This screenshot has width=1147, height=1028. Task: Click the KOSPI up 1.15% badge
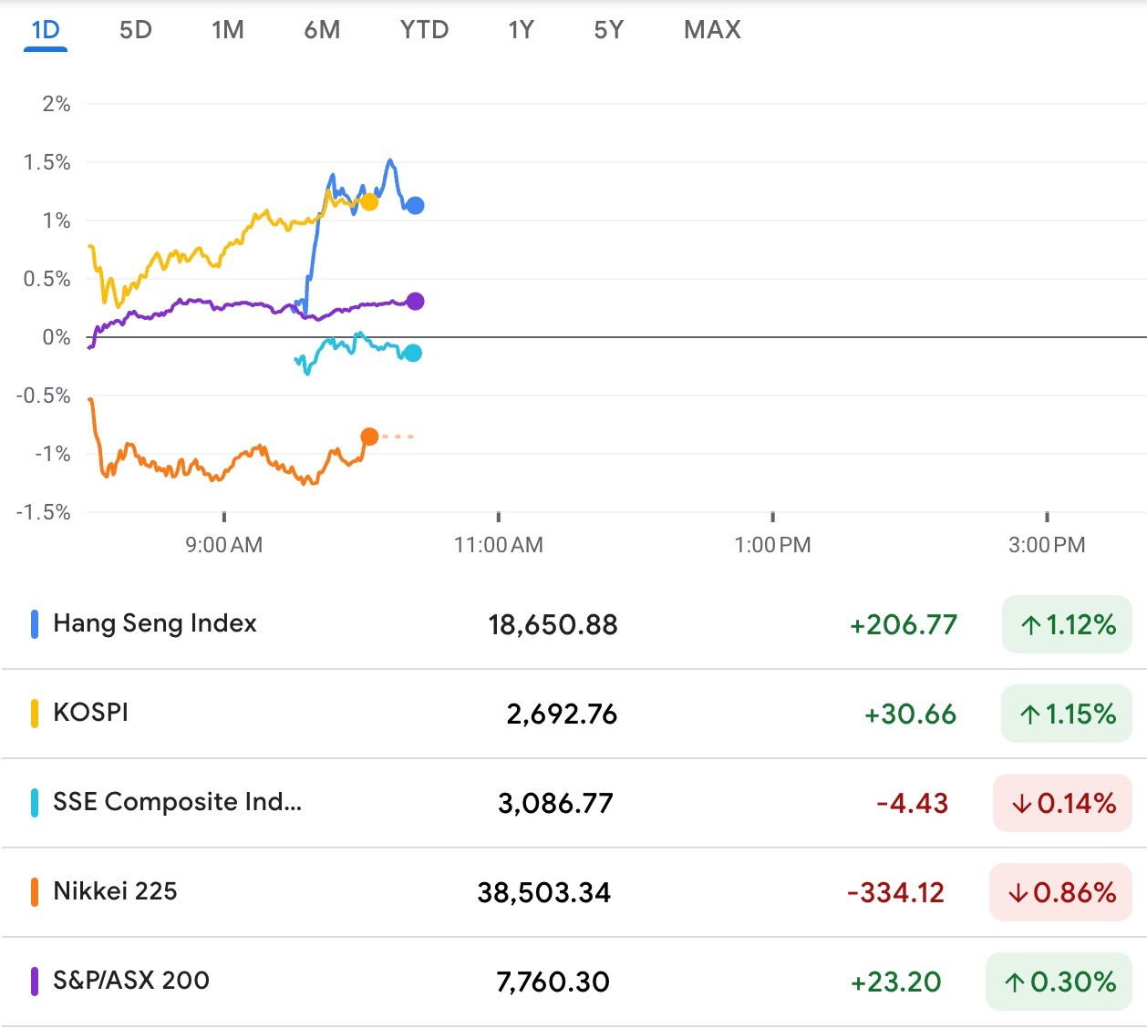click(x=1067, y=714)
